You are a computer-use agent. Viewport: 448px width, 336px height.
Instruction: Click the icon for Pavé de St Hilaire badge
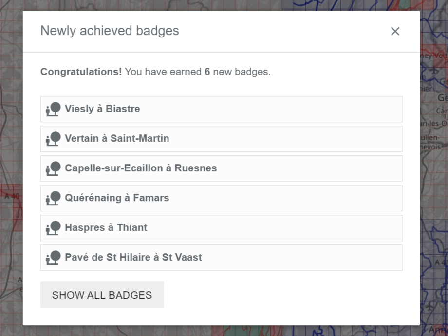point(53,258)
